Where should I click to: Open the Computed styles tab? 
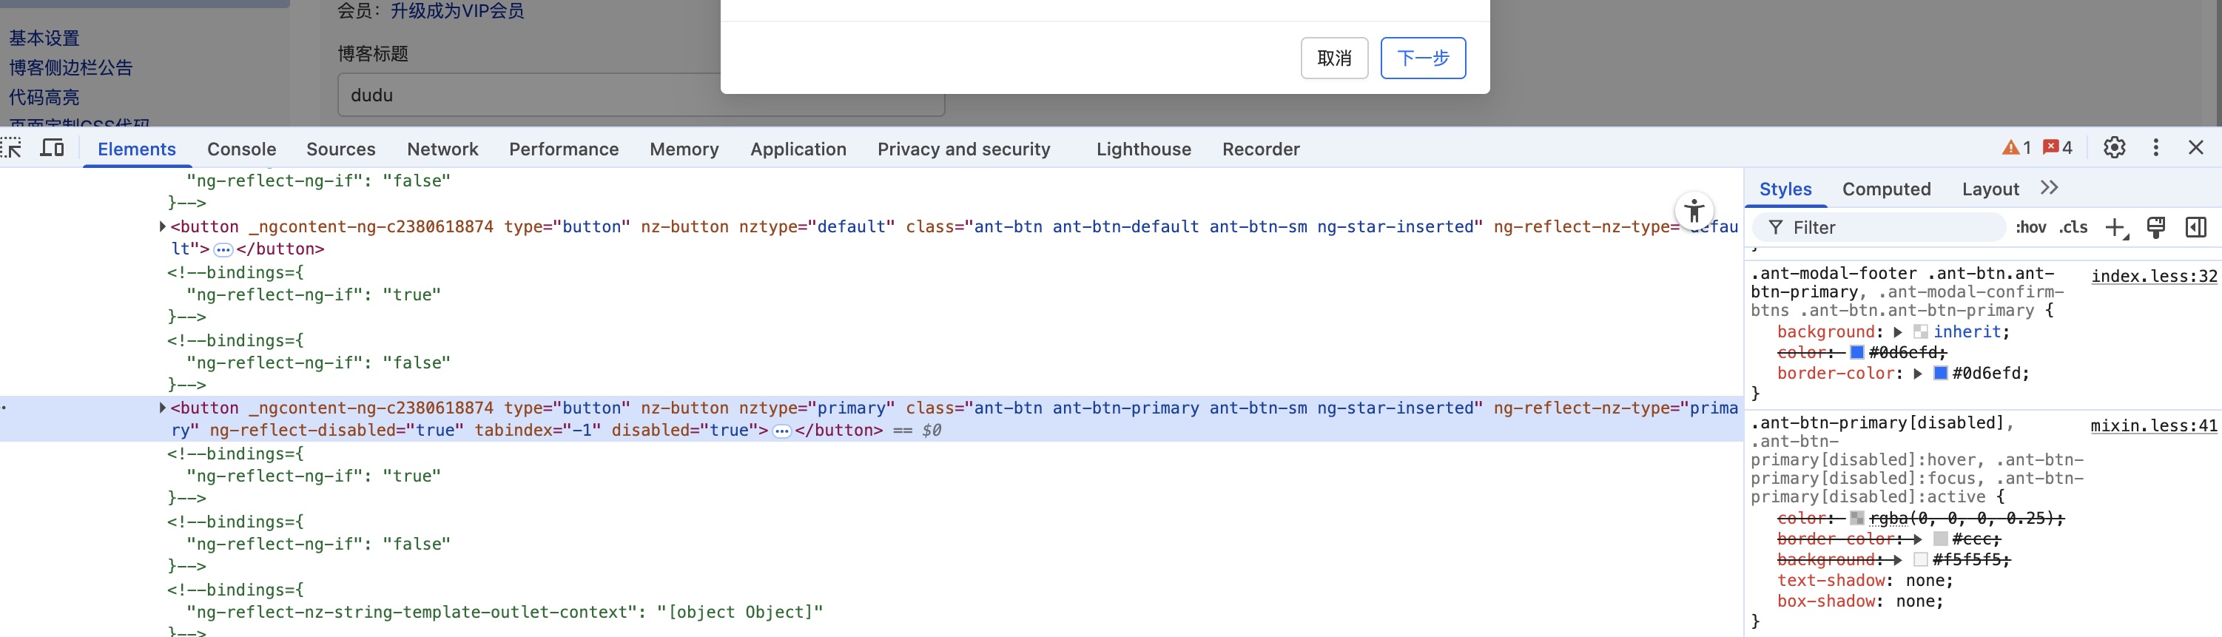[1885, 189]
